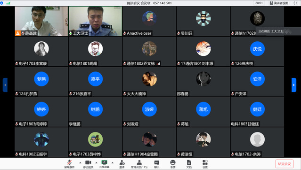Select the video tile of 工大卫士
Viewport: 301px width, 170px height.
[x=95, y=21]
